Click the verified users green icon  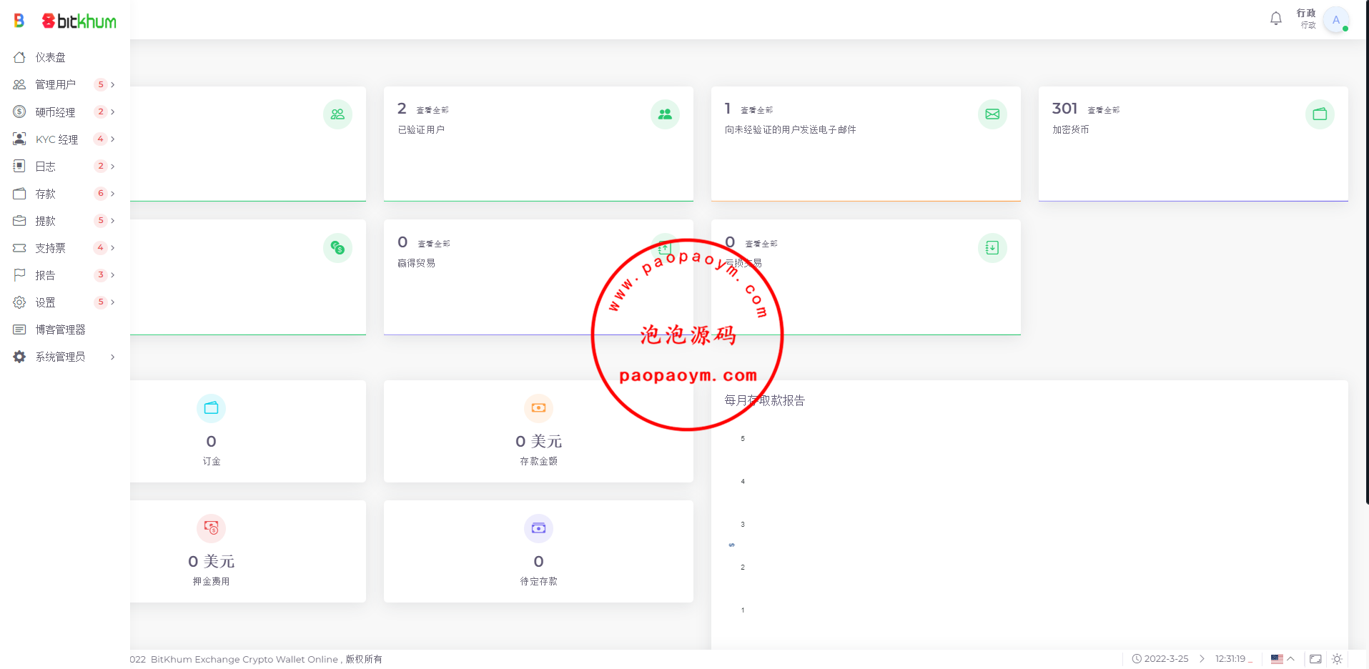pos(665,114)
